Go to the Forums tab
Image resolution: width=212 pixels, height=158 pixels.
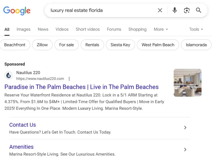point(114,29)
